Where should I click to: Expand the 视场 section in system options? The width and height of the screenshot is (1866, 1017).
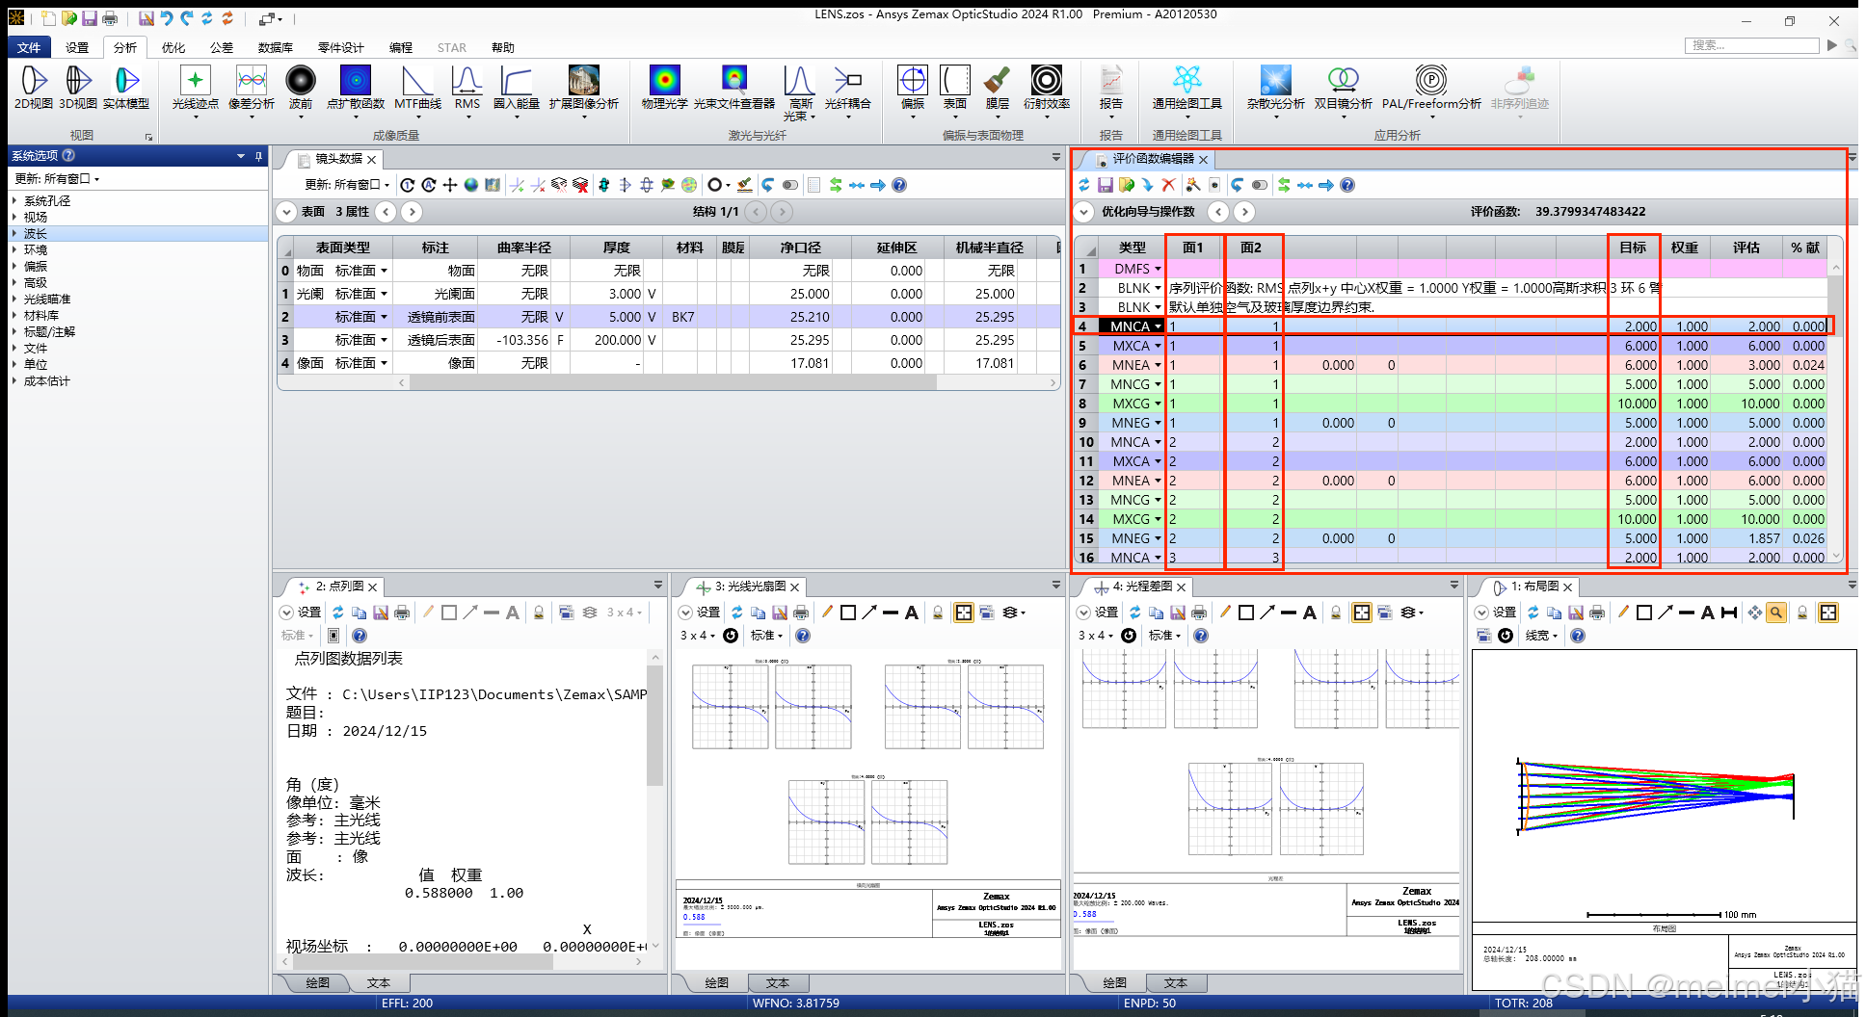(x=14, y=218)
